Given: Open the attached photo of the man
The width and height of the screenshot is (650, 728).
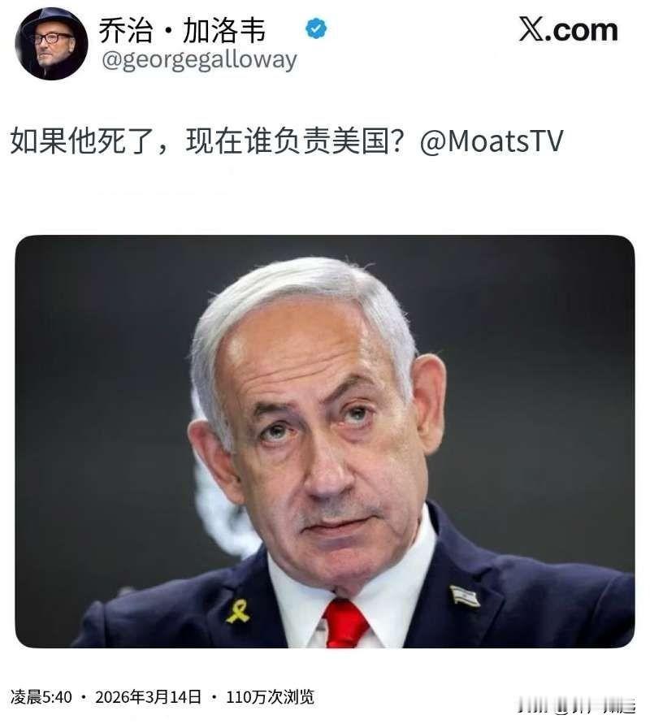Looking at the screenshot, I should (x=325, y=441).
